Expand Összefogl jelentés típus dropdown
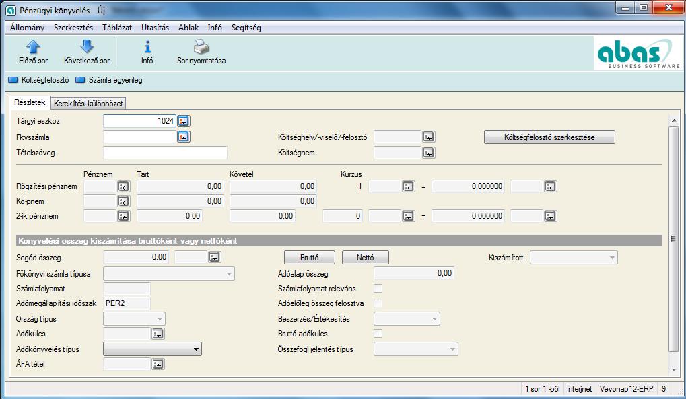 click(x=452, y=349)
